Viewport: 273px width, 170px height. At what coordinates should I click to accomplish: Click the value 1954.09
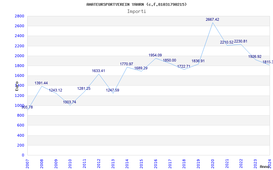click(x=155, y=55)
